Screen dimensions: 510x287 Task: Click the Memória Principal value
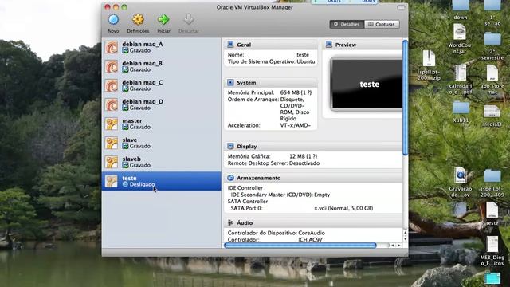click(x=296, y=92)
